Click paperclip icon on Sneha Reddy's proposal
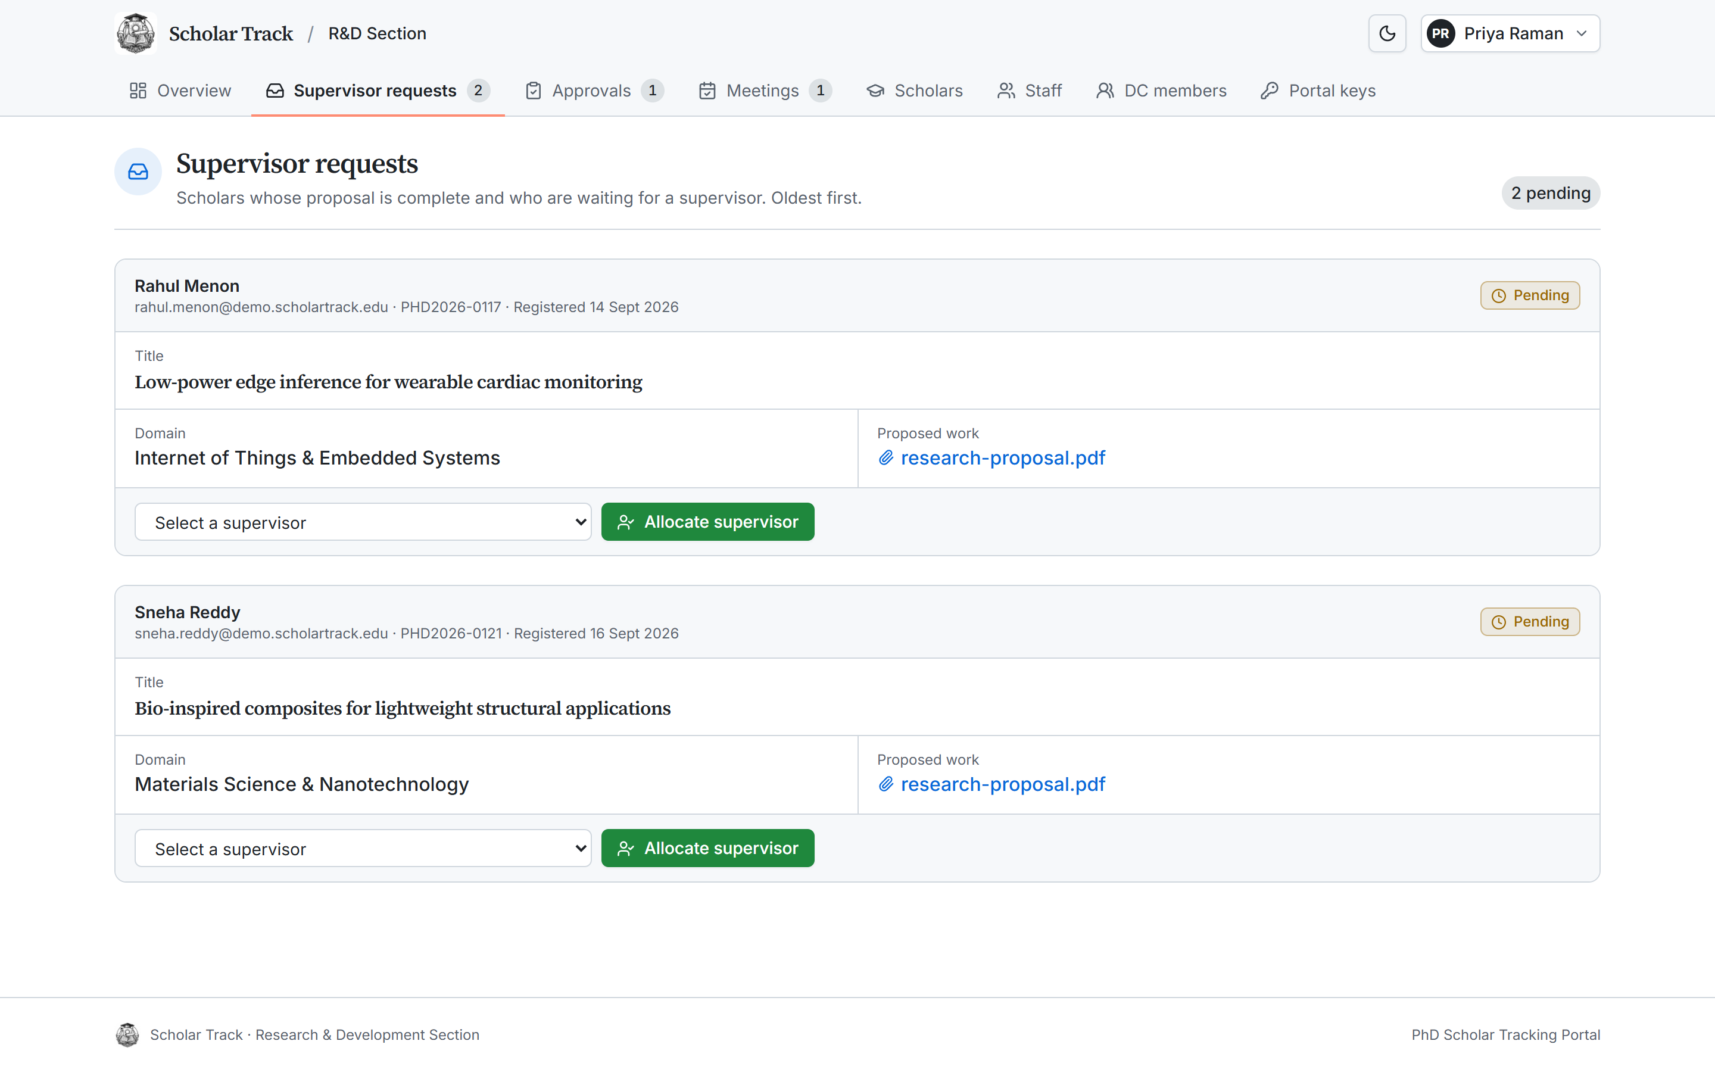Viewport: 1715px width, 1072px height. point(885,784)
